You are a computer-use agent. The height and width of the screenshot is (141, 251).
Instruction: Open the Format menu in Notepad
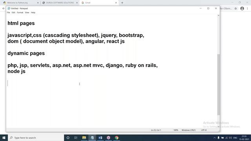pyautogui.click(x=20, y=13)
